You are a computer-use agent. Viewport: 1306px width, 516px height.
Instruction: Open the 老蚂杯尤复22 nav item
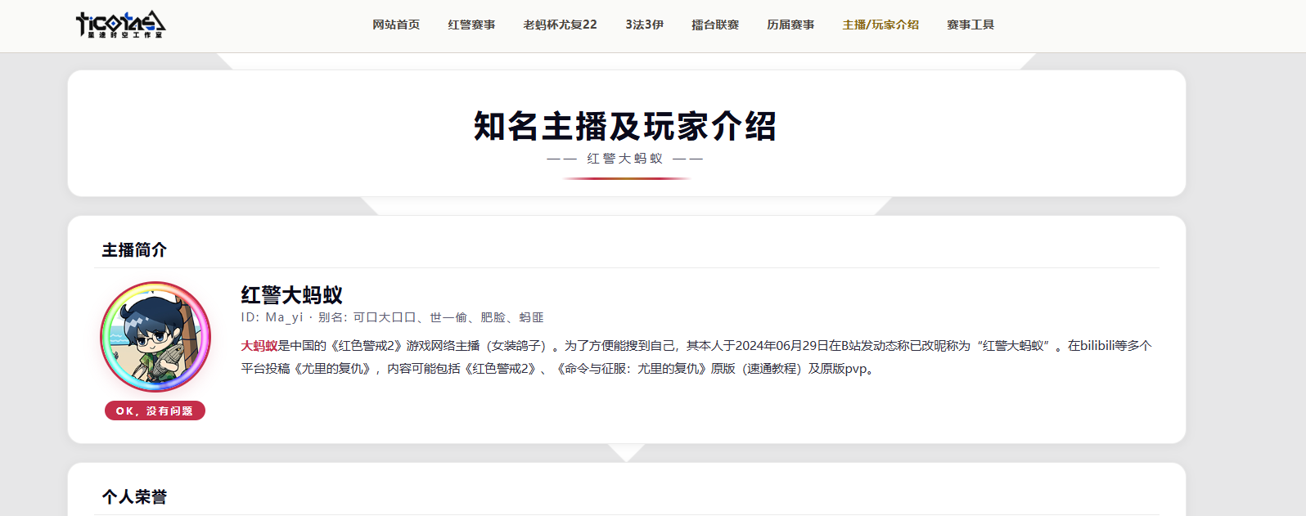point(561,25)
